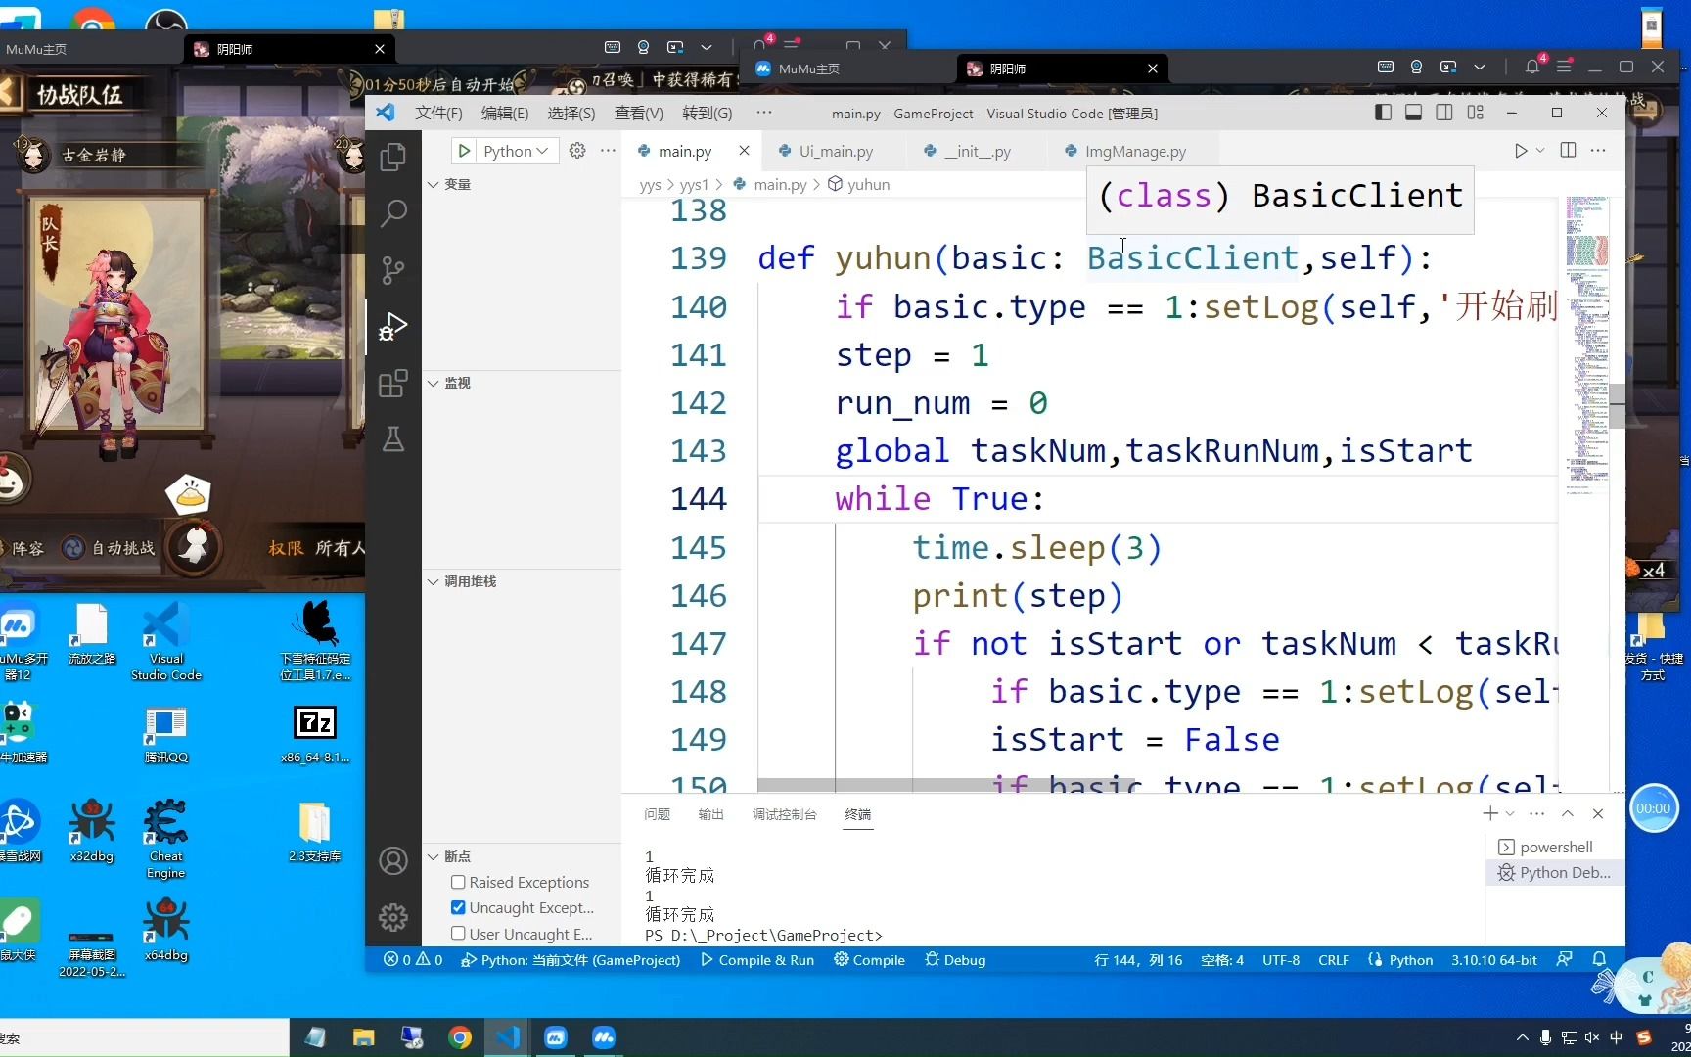Click the split editor icon

pos(1567,150)
